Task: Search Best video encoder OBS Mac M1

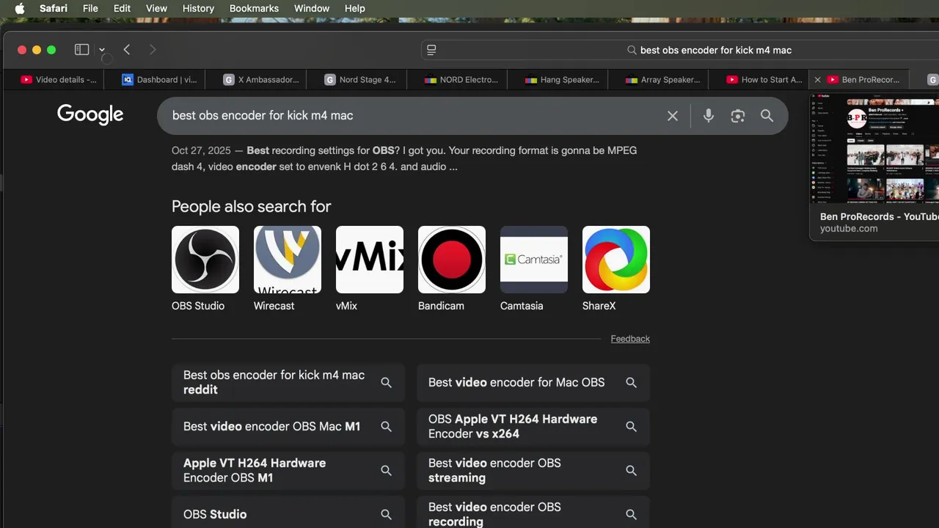Action: 288,427
